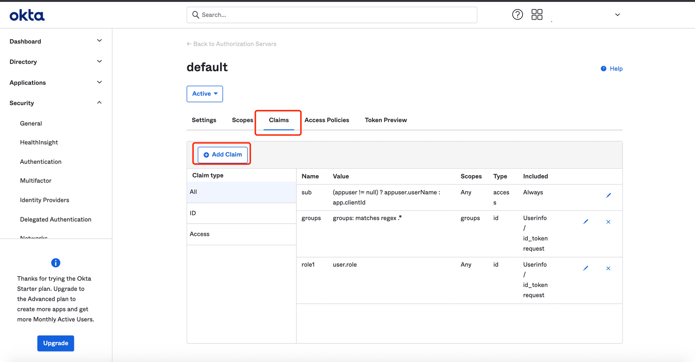Edit the groups claim pencil icon
Viewport: 695px width, 362px height.
coord(586,222)
